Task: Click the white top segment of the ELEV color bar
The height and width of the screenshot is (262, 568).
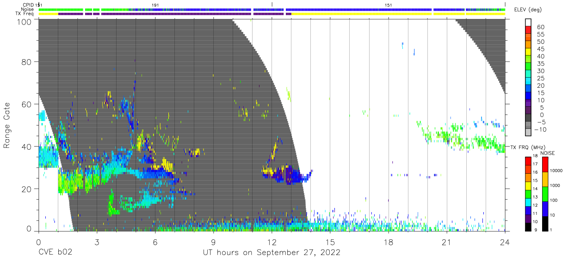Action: point(528,22)
